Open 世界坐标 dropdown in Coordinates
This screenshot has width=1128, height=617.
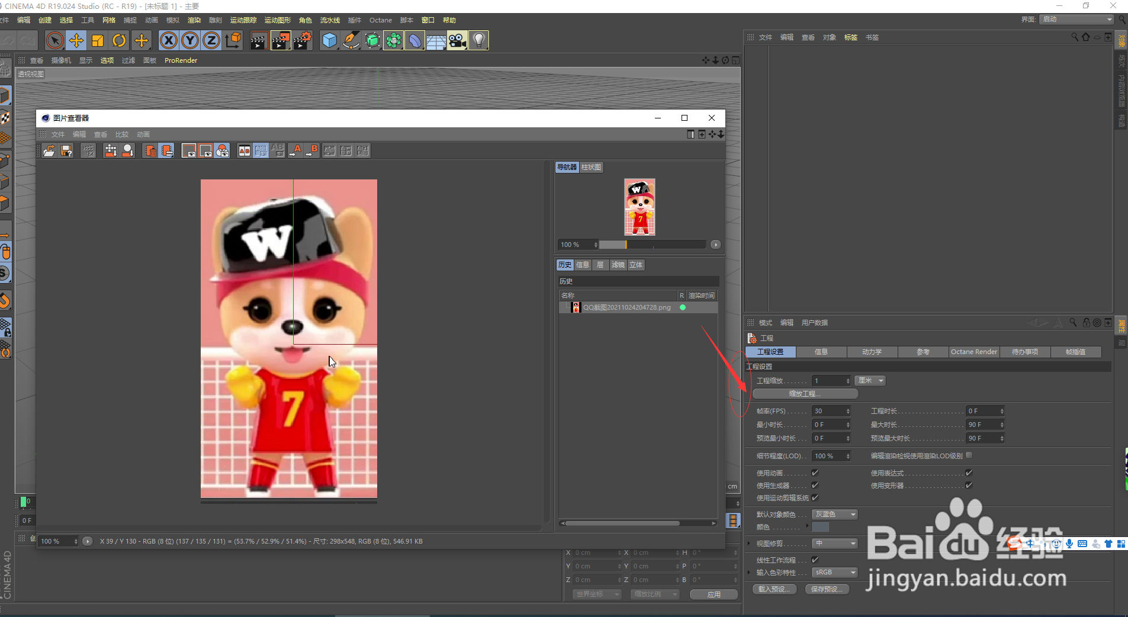597,594
